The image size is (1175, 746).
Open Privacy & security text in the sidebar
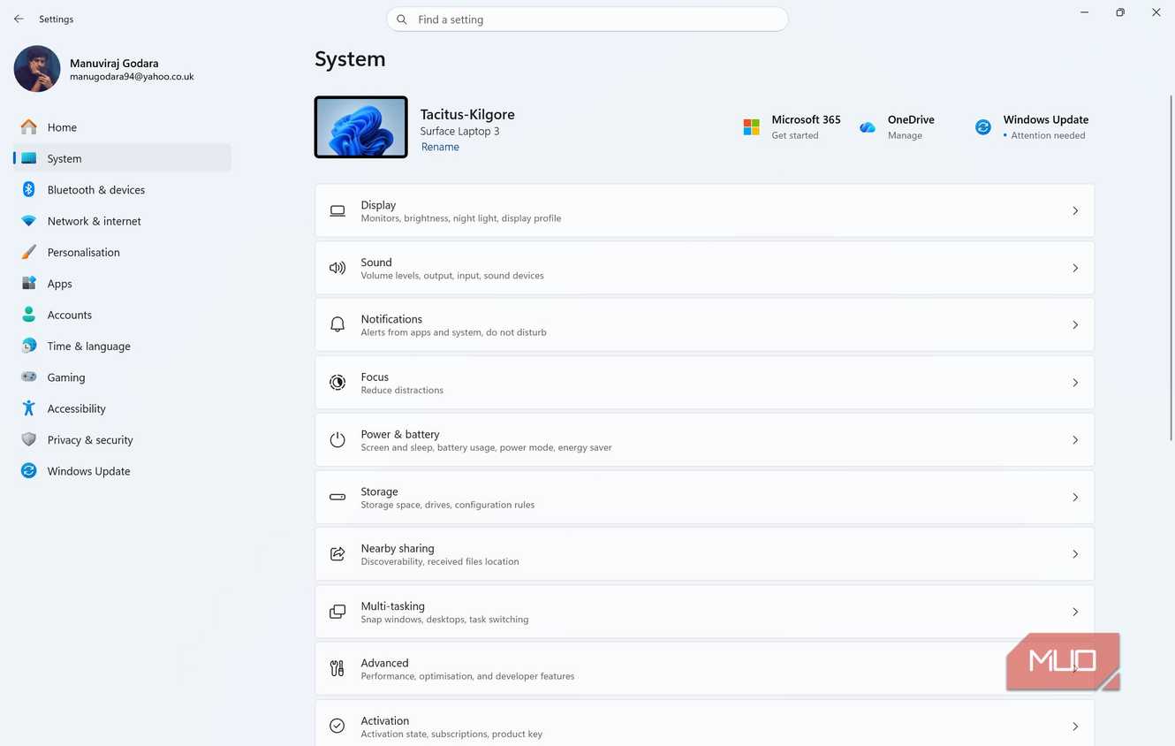pyautogui.click(x=90, y=439)
